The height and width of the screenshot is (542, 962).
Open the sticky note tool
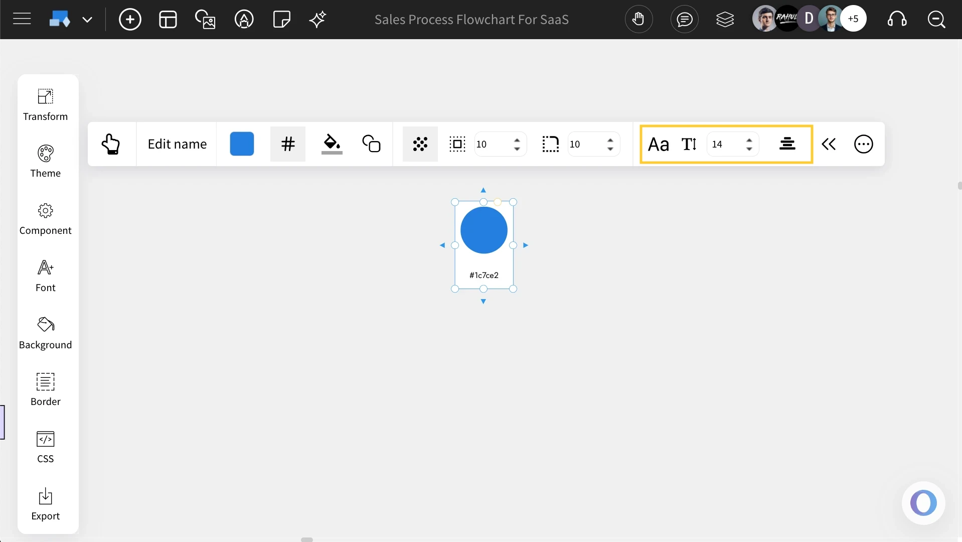point(281,20)
